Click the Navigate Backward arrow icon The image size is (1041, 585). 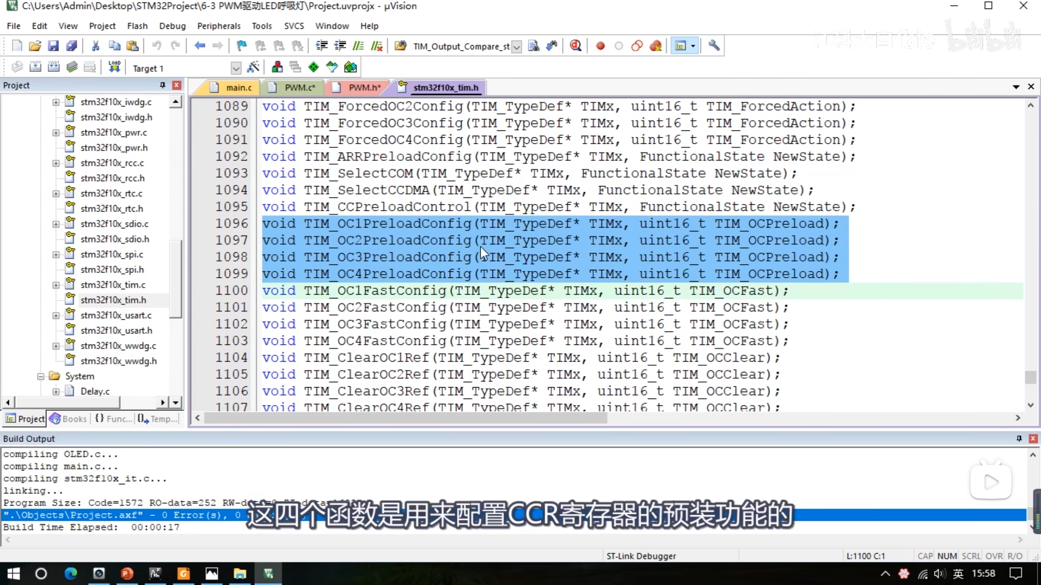[199, 46]
